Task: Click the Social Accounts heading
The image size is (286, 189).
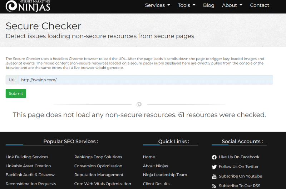Action: [242, 141]
